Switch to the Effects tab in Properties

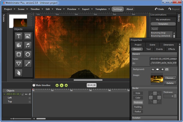coord(172,49)
